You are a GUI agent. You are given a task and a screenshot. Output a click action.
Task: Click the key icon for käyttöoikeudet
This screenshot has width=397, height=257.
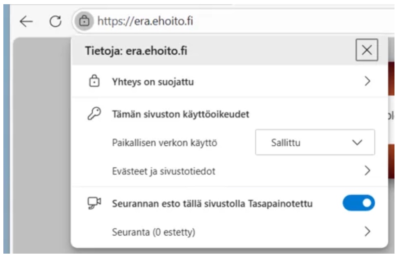point(96,114)
